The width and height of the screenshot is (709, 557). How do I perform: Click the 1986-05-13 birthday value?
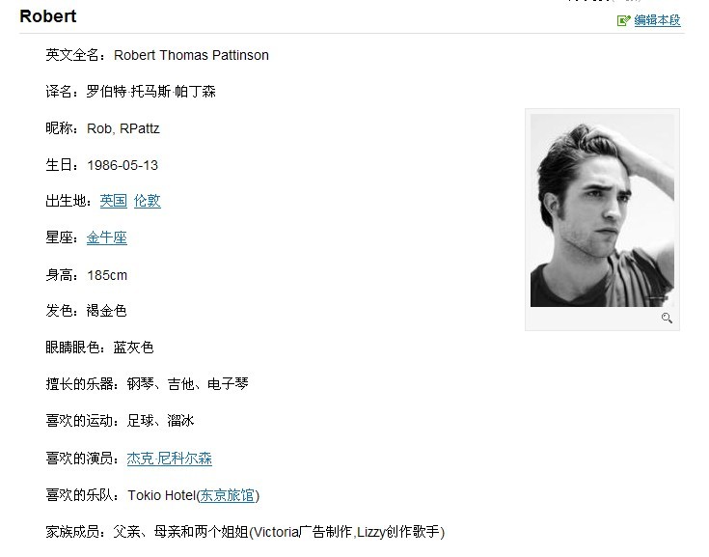pyautogui.click(x=123, y=165)
